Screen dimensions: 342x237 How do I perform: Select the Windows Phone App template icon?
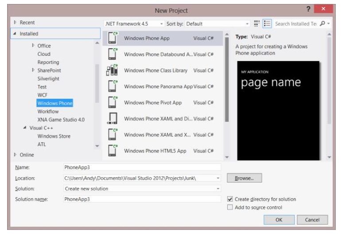113,38
